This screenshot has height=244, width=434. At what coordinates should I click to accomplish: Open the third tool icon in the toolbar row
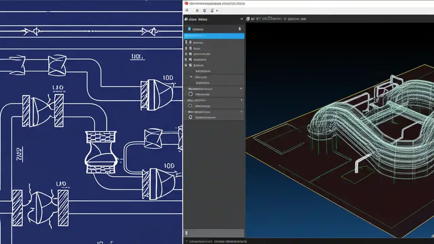point(204,11)
